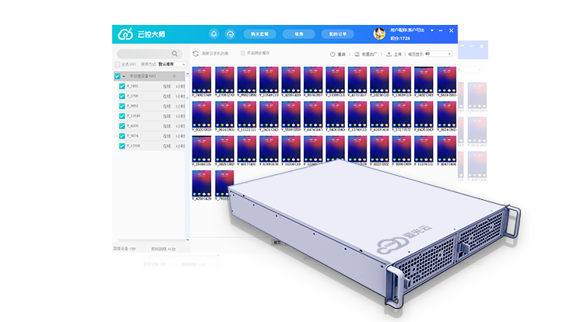Uncheck device Y_13308 checkbox

[x=122, y=146]
